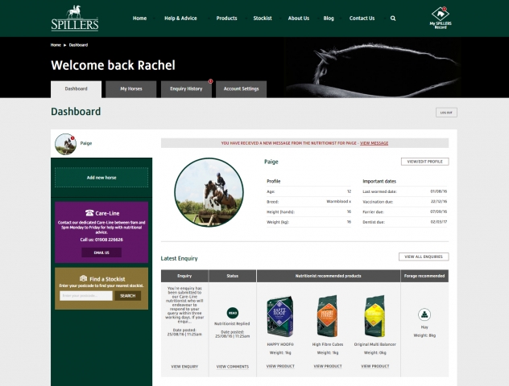This screenshot has width=509, height=386.
Task: Click the High Fibre Cubes bag image
Action: point(327,315)
